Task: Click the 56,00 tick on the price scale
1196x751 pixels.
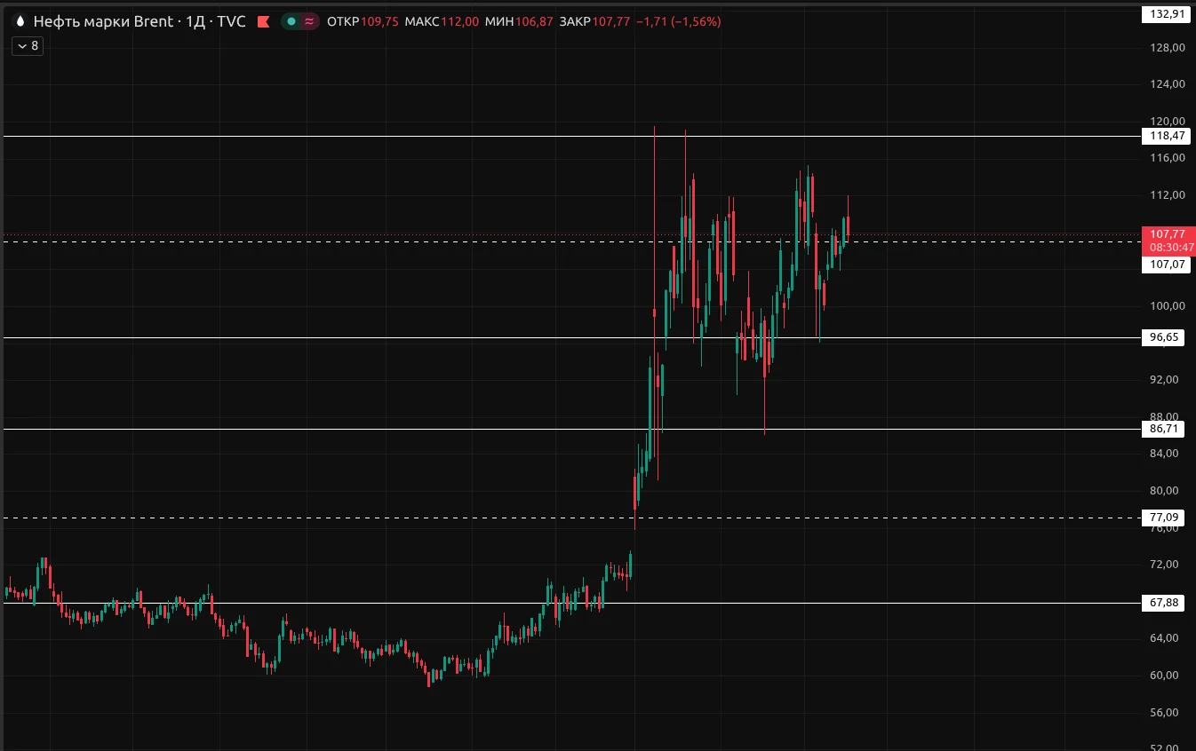Action: coord(1164,712)
